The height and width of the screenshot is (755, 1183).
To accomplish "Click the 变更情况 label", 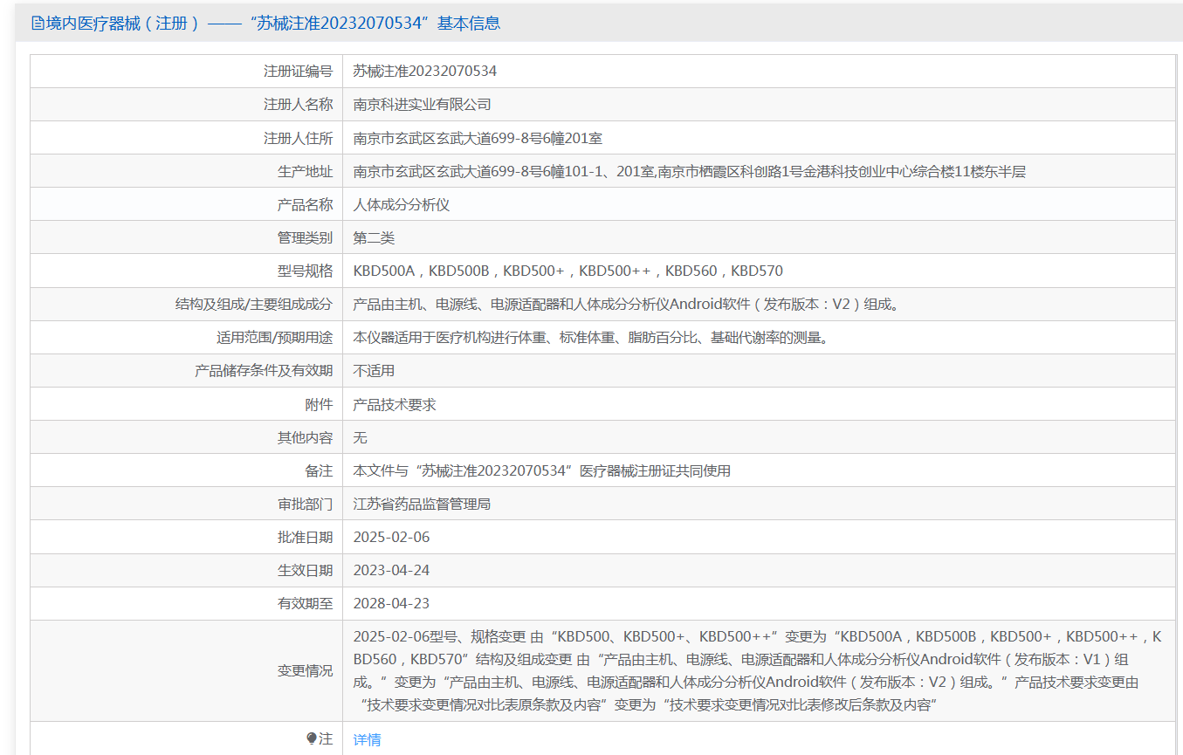I will 306,670.
